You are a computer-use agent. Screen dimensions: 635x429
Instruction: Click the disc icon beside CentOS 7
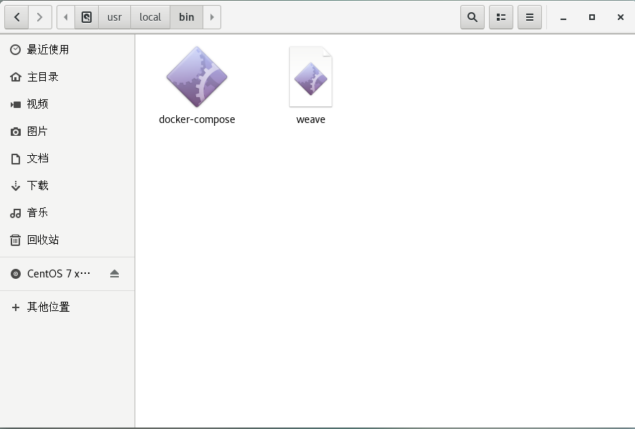point(15,274)
